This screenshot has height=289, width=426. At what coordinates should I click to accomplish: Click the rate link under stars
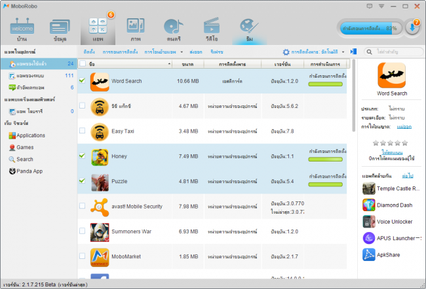click(x=392, y=152)
